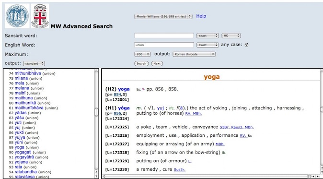Select yogagati in results list
Screen dimensions: 323x179
click(x=23, y=152)
